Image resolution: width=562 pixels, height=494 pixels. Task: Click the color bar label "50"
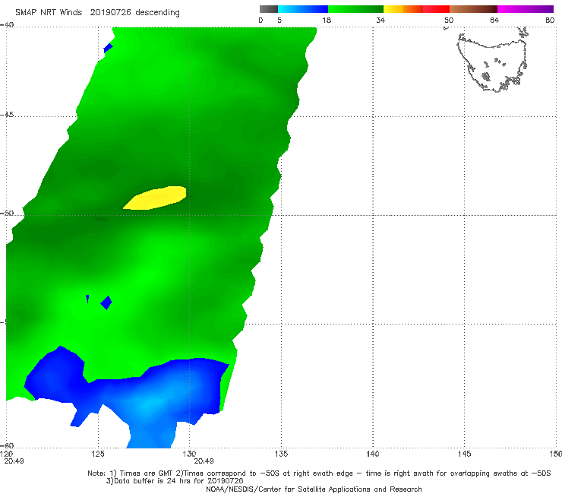449,21
